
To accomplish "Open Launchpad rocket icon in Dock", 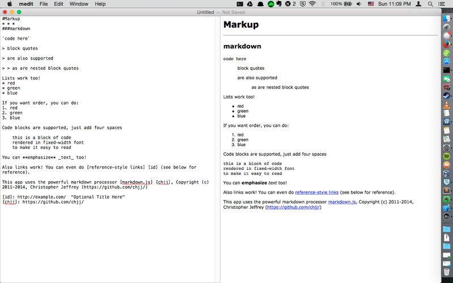I will (447, 27).
